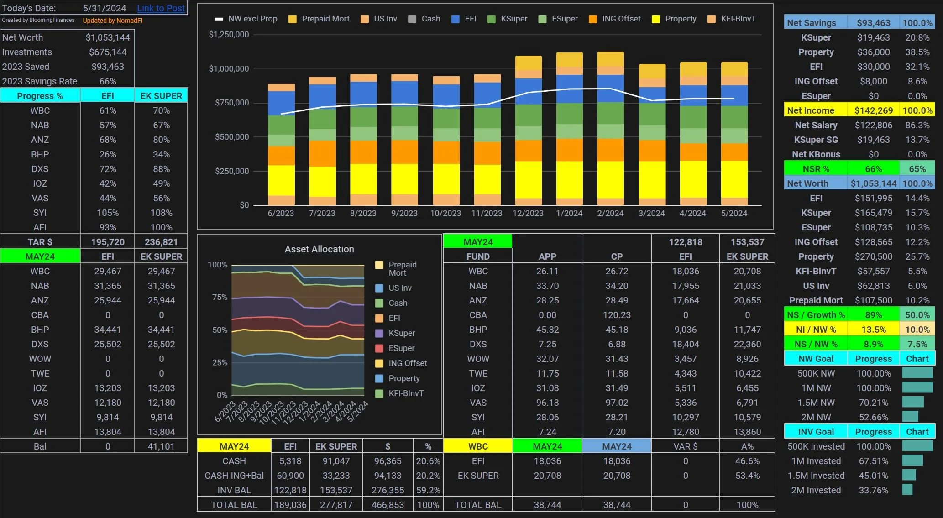This screenshot has height=518, width=943.
Task: Click the green MAY24 header above FUND
Action: pos(477,241)
